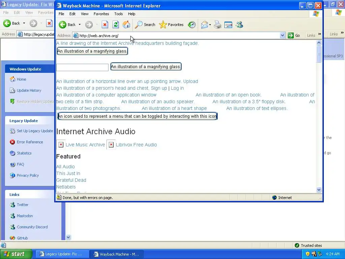Expand the Links toolbar chevron in Wayback window
The image size is (345, 259).
[x=320, y=34]
